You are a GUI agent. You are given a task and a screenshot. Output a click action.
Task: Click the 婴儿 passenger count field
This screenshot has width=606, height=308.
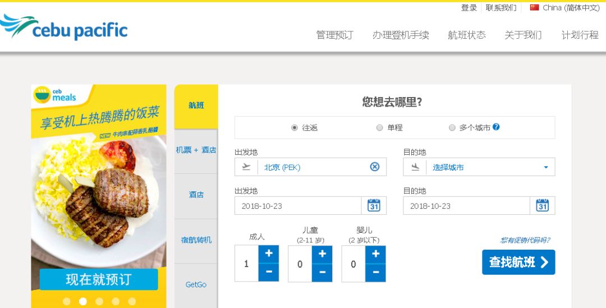tap(353, 264)
